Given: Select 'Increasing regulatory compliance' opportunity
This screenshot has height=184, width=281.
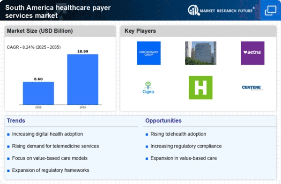Looking at the screenshot, I should tap(186, 146).
